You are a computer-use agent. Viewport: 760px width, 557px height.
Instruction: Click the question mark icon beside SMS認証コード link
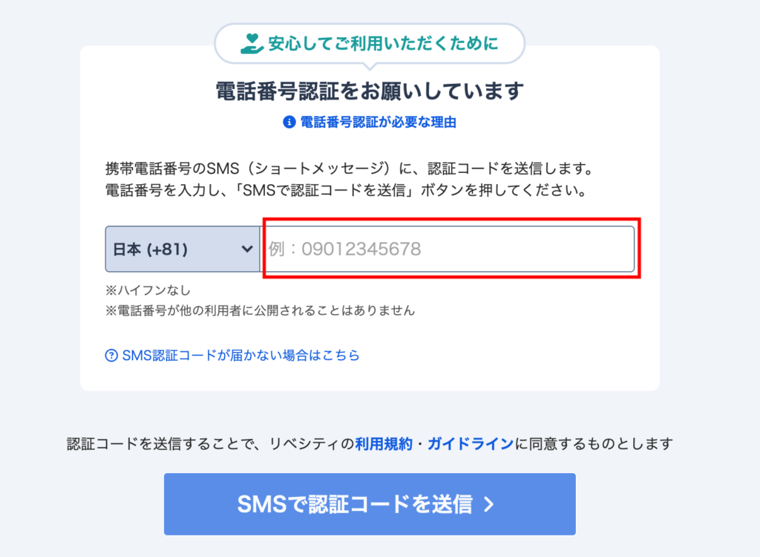point(111,356)
